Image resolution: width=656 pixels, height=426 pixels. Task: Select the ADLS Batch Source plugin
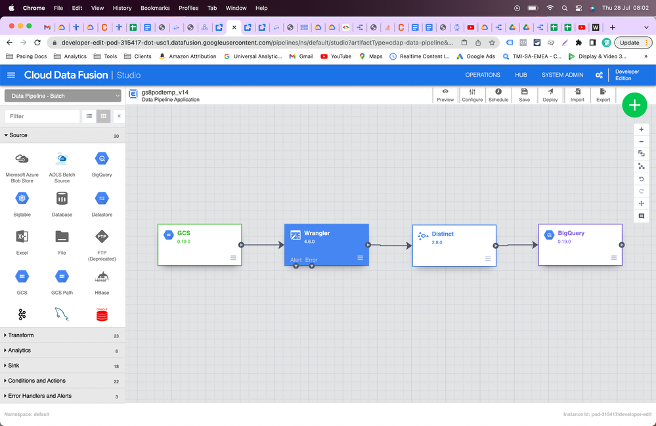click(x=62, y=167)
